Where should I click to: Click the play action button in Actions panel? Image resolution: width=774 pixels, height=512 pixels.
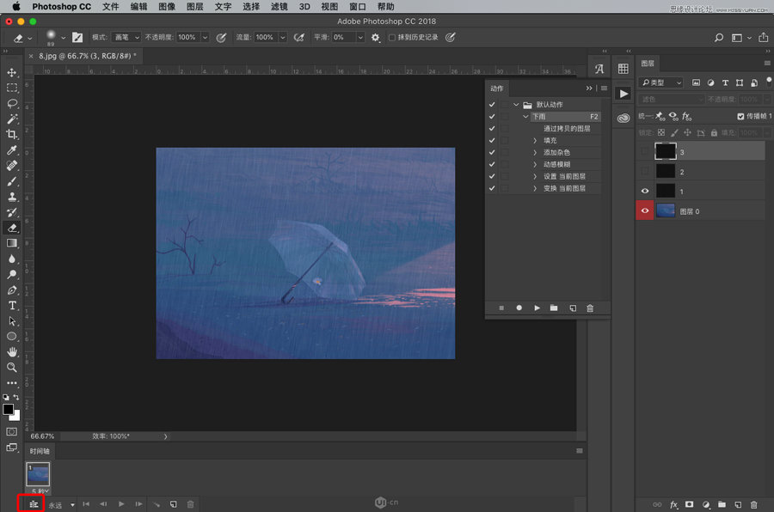pyautogui.click(x=537, y=308)
